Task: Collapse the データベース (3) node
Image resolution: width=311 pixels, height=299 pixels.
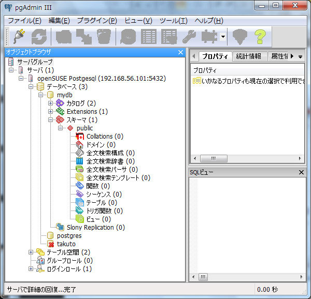Action: pyautogui.click(x=31, y=87)
